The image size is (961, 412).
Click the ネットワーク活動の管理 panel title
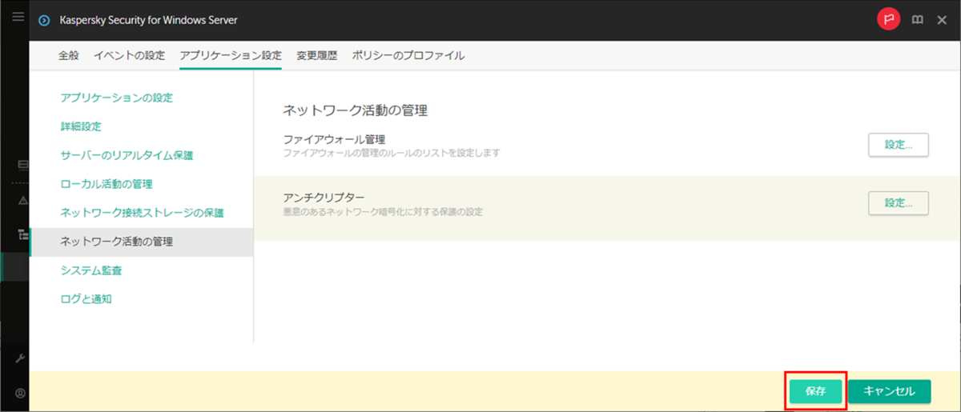356,110
